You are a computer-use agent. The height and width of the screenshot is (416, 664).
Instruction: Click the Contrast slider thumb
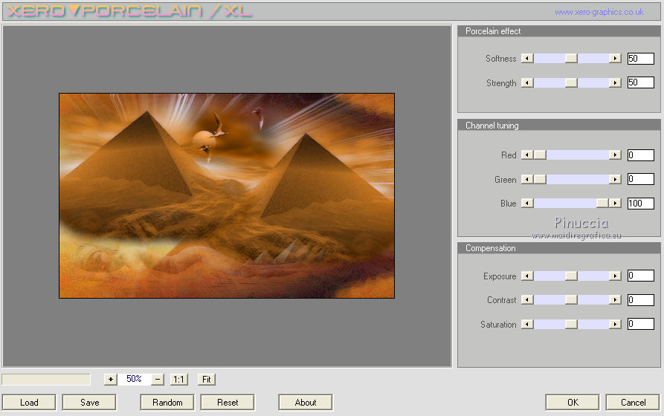pos(571,299)
